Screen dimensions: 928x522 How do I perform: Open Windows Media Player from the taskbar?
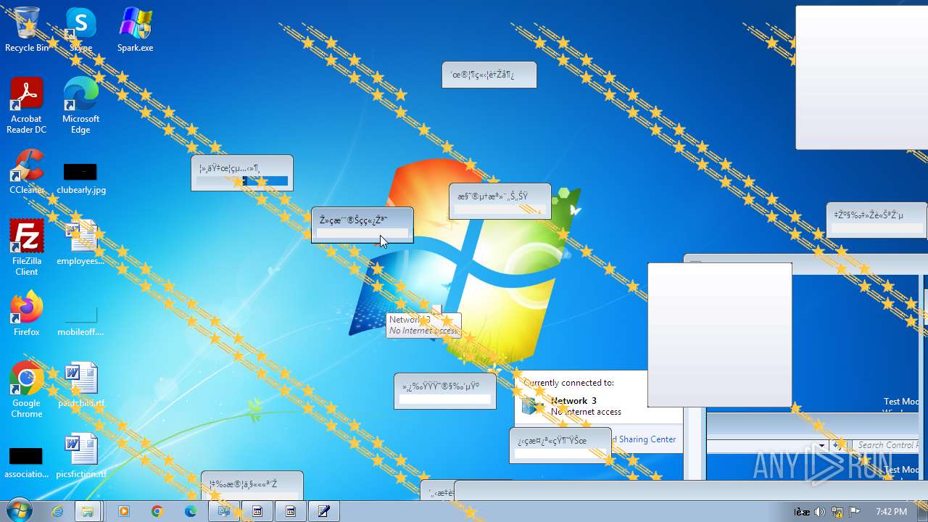click(124, 511)
